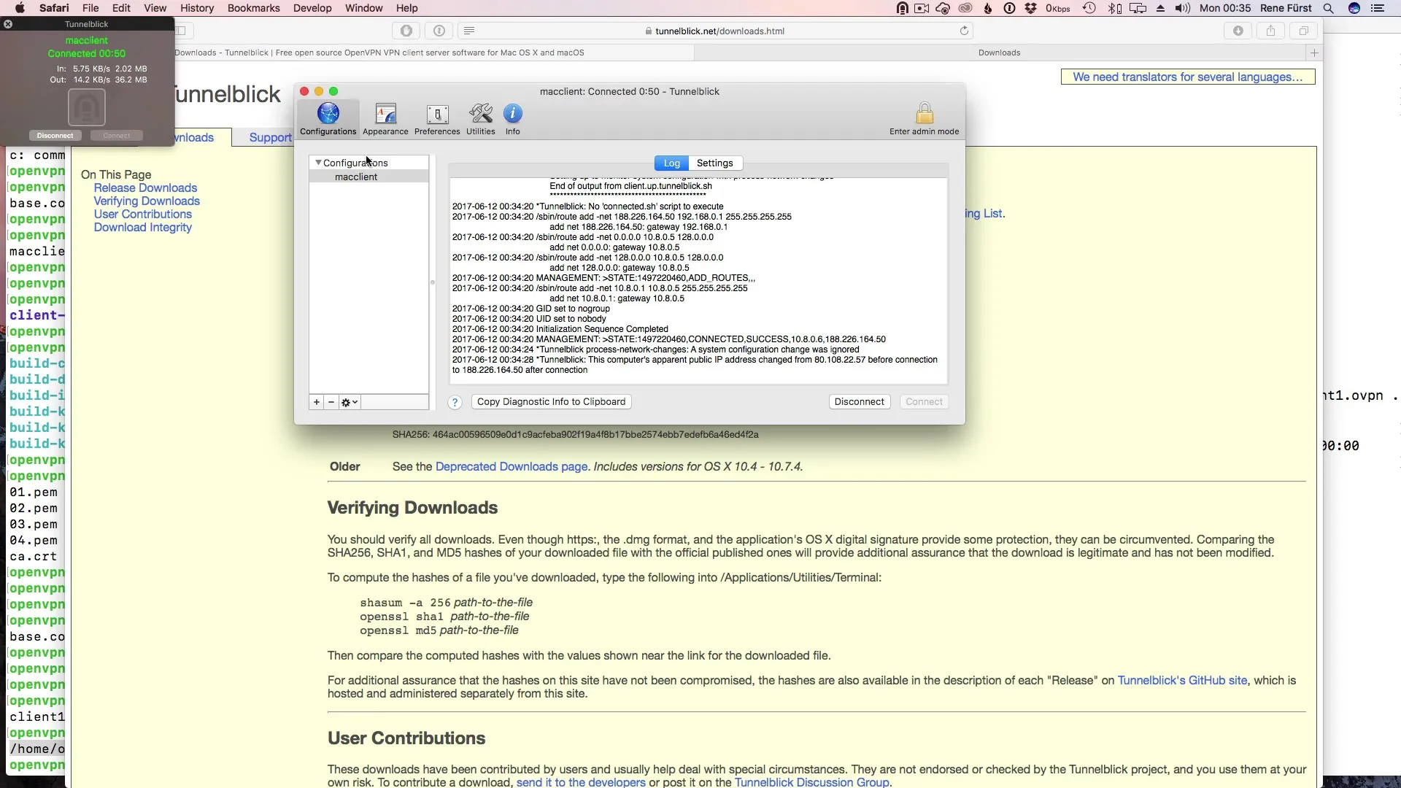Click the help question mark button
The image size is (1401, 788).
455,403
